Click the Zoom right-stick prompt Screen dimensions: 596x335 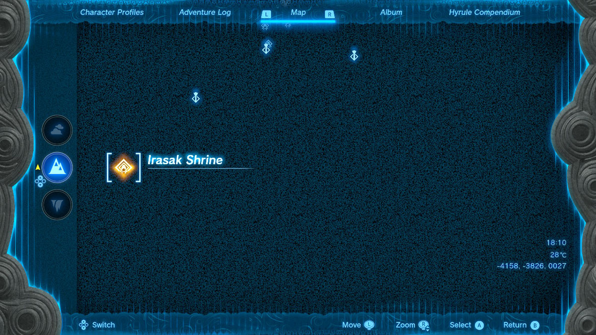click(424, 325)
